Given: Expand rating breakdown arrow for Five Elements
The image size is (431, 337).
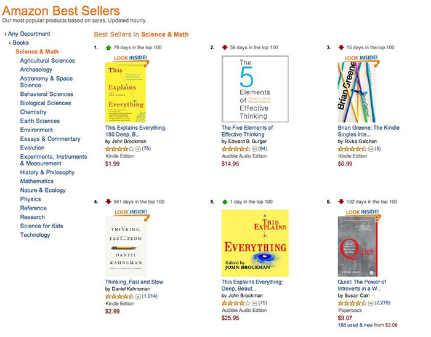Looking at the screenshot, I should (254, 149).
